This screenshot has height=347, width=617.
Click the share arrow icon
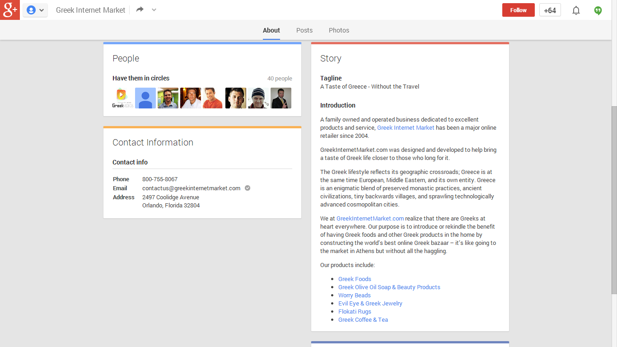[140, 9]
